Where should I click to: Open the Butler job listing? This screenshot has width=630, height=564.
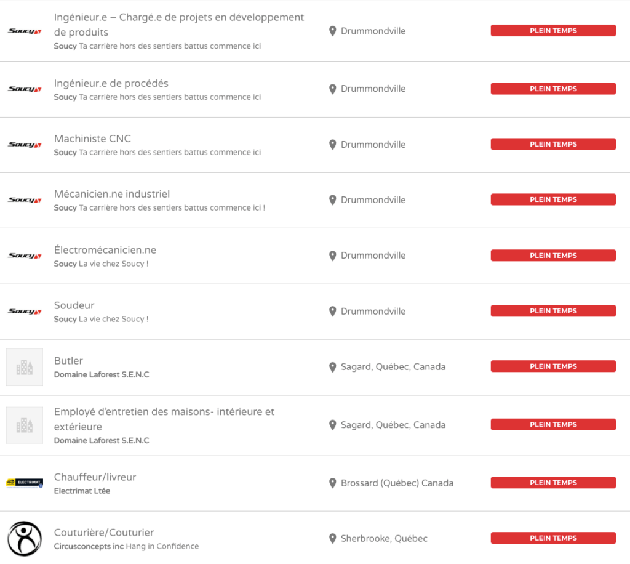coord(68,361)
